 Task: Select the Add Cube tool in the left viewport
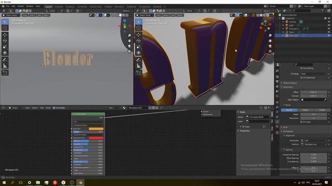(5, 73)
